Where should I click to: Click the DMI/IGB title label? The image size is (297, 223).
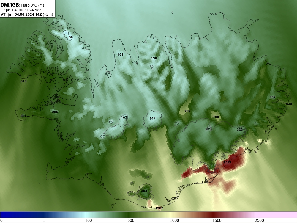[10, 5]
